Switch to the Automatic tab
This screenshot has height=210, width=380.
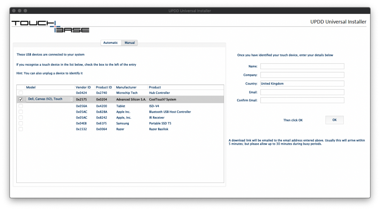(x=111, y=43)
